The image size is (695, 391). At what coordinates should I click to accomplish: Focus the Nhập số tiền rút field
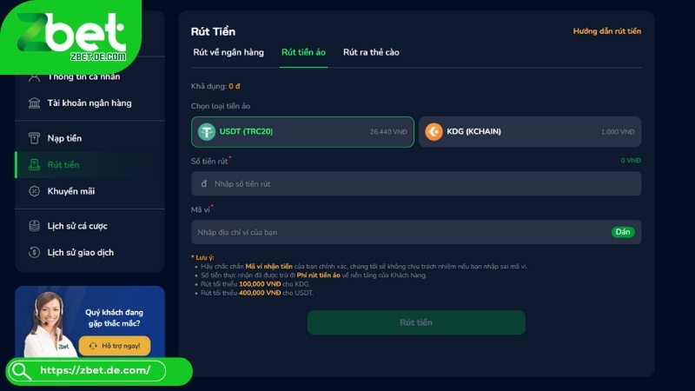point(416,183)
